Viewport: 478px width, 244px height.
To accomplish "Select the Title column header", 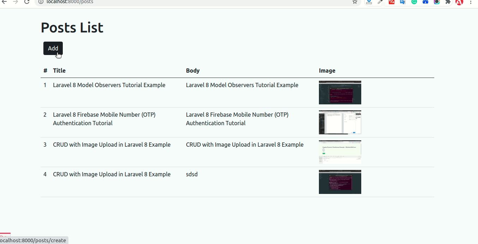I will [x=59, y=71].
